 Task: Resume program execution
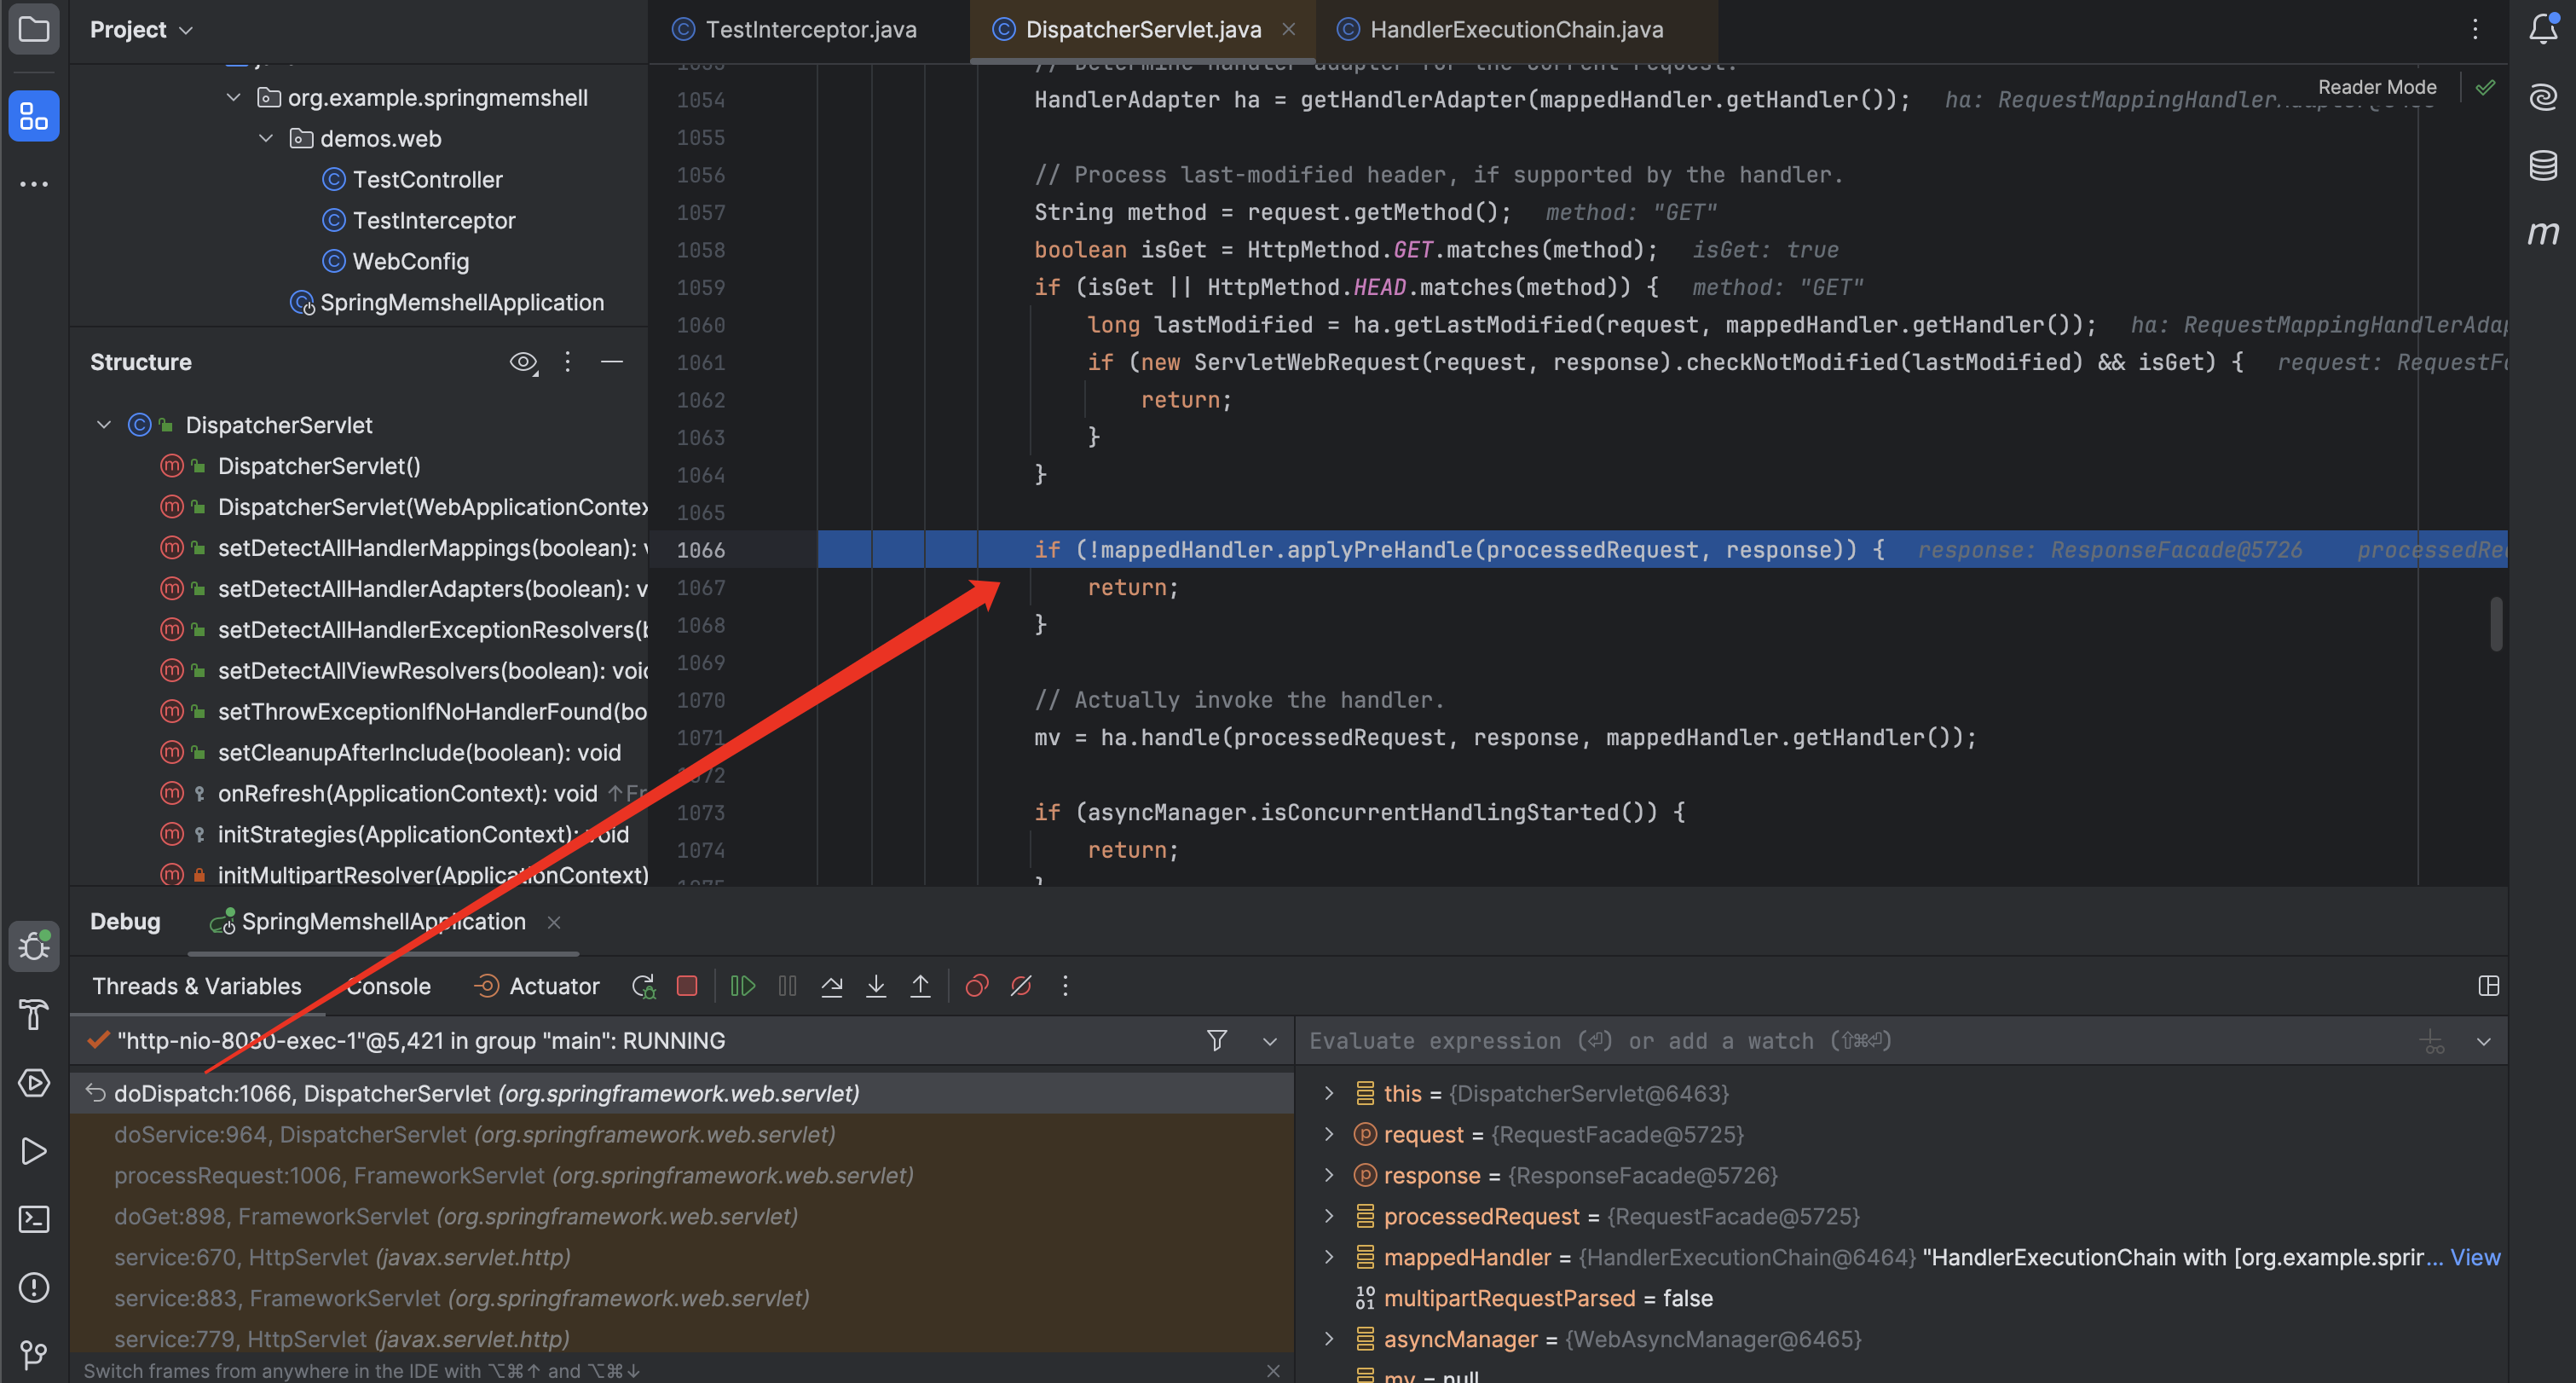(x=743, y=986)
